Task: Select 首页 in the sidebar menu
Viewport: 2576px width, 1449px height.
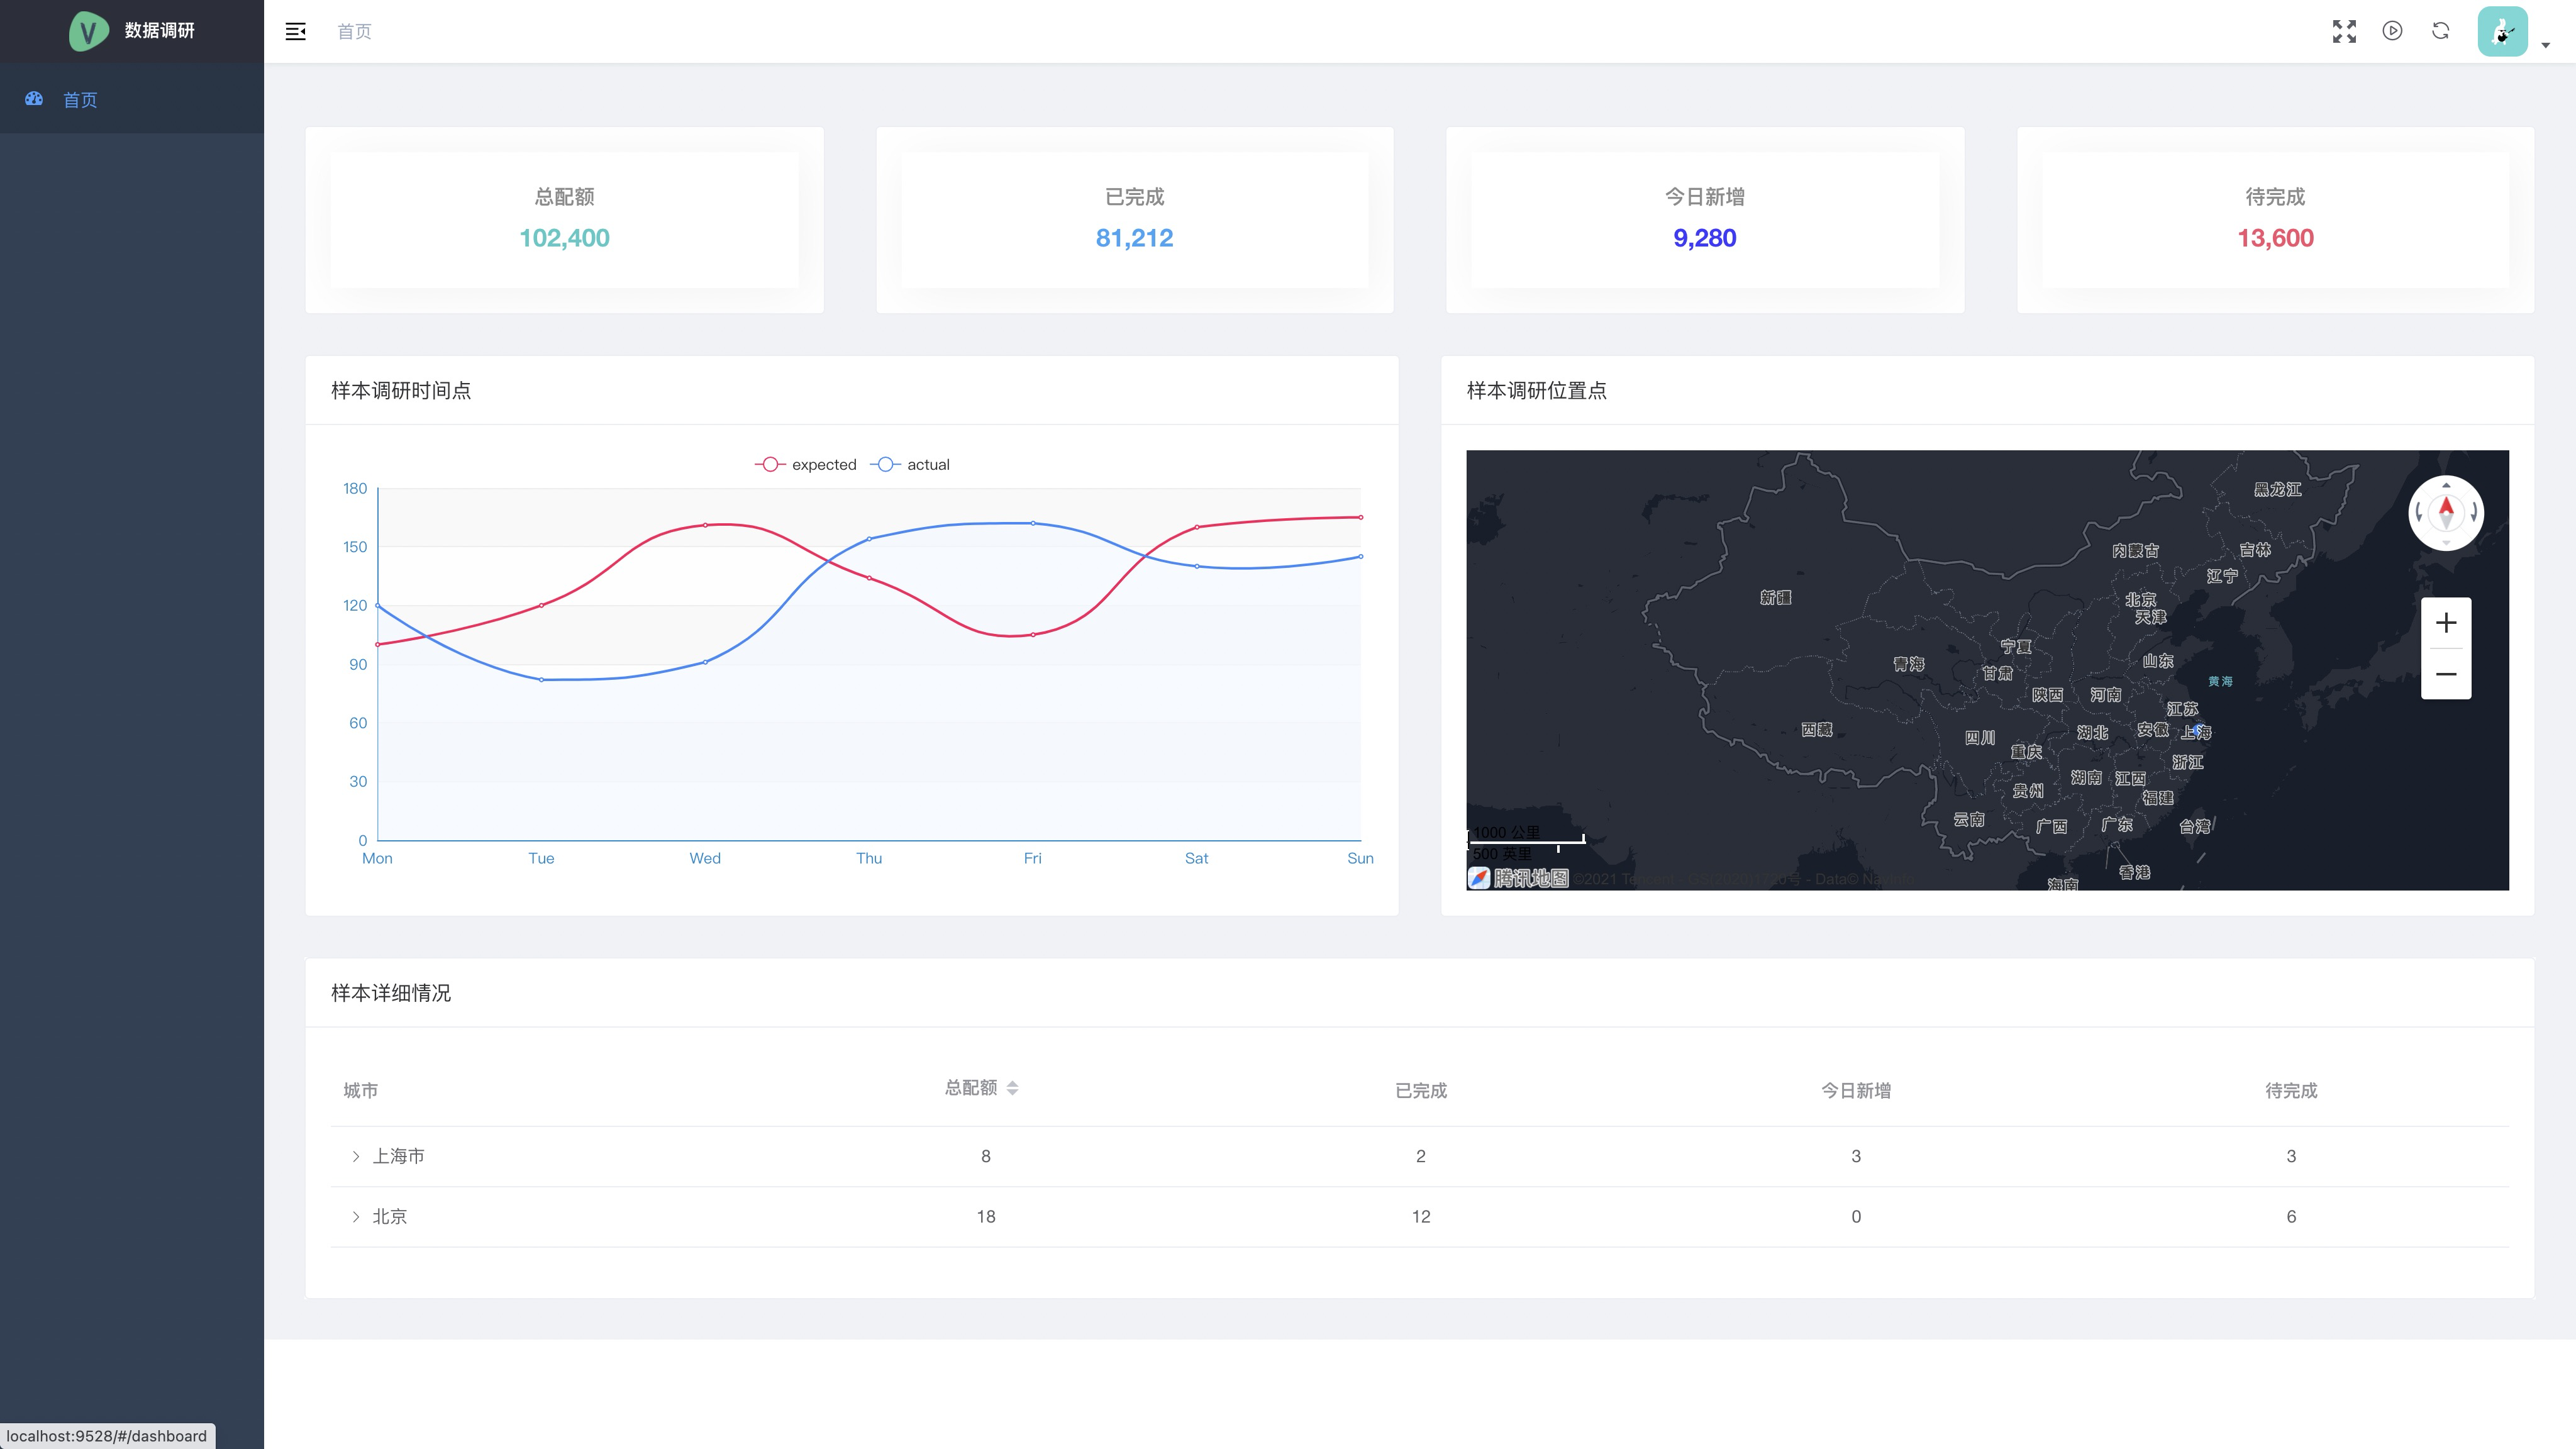Action: (80, 99)
